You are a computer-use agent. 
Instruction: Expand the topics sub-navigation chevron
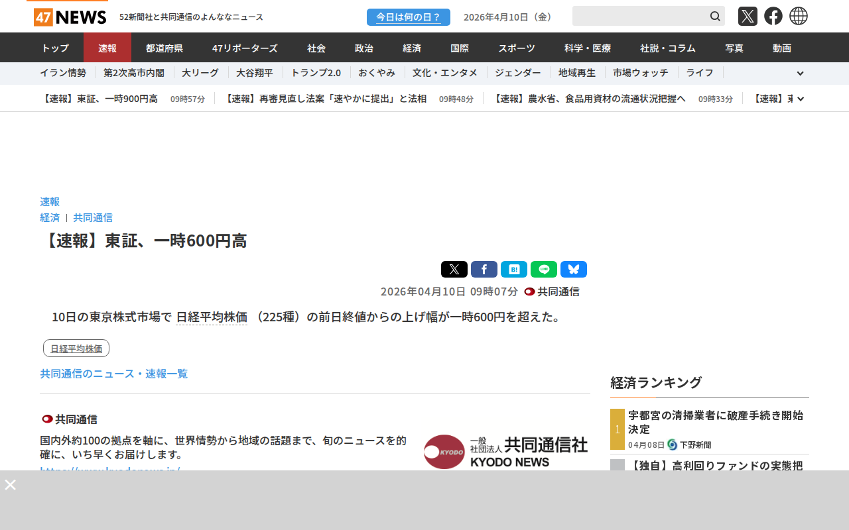[800, 74]
